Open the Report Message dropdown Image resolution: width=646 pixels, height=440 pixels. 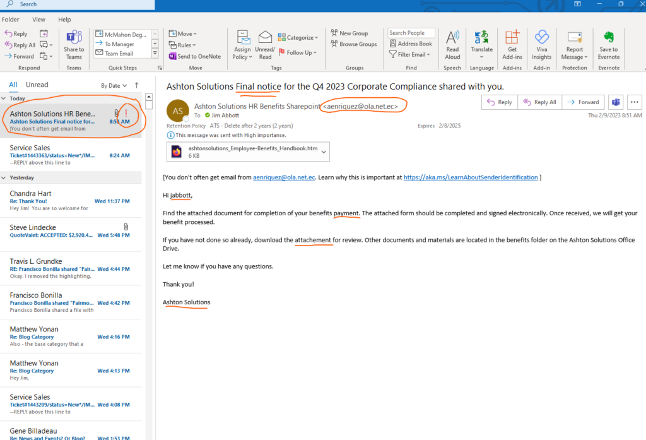[x=574, y=45]
